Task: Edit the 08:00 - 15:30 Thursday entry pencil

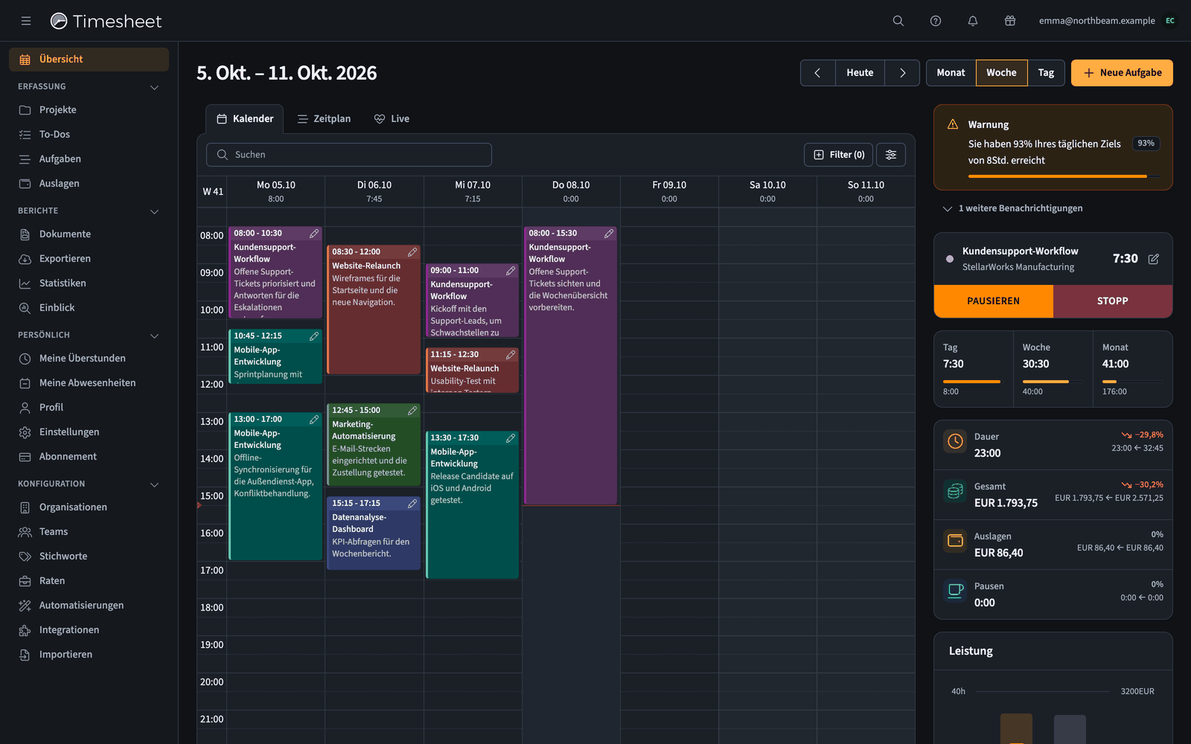Action: point(609,234)
